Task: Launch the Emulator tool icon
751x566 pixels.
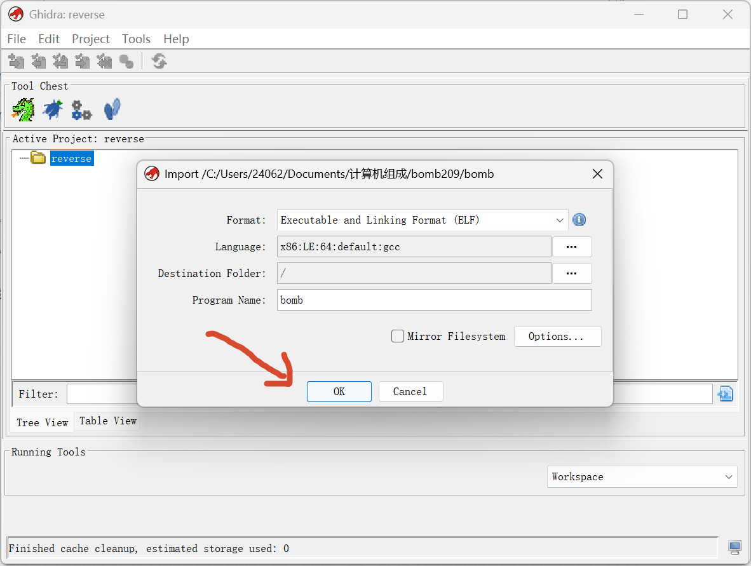Action: [81, 109]
